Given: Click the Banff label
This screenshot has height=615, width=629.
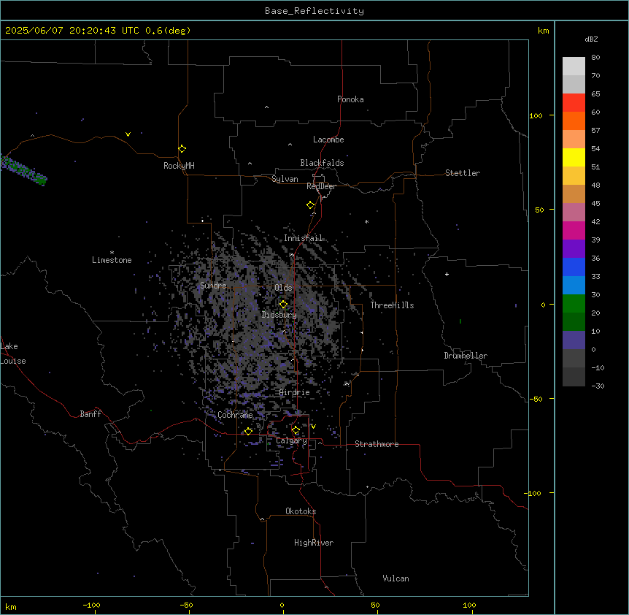Looking at the screenshot, I should 90,414.
